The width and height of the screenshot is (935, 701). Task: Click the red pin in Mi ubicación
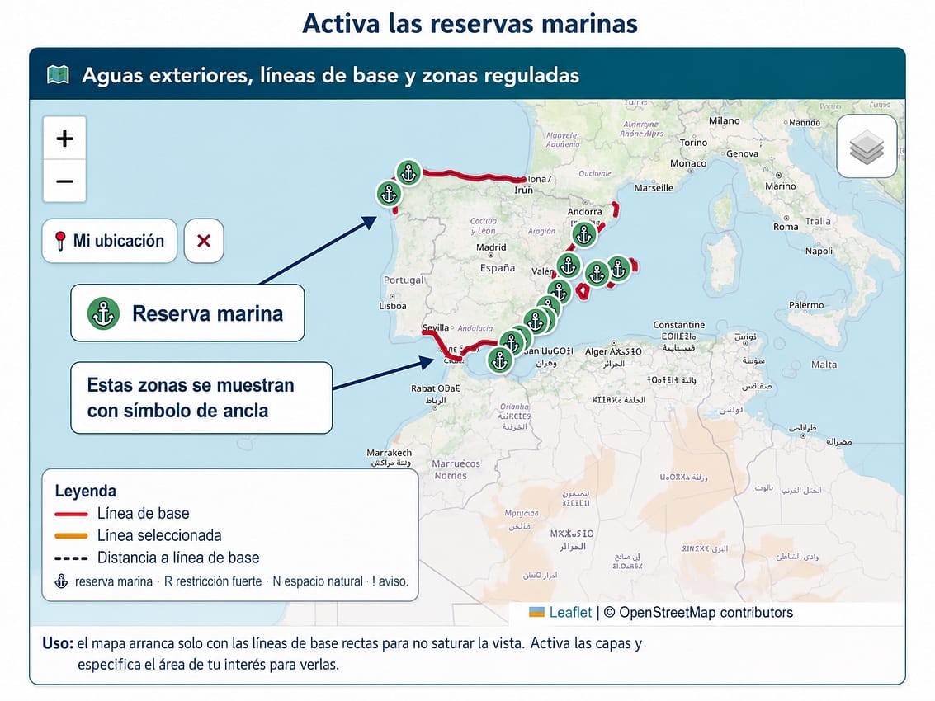pyautogui.click(x=60, y=241)
